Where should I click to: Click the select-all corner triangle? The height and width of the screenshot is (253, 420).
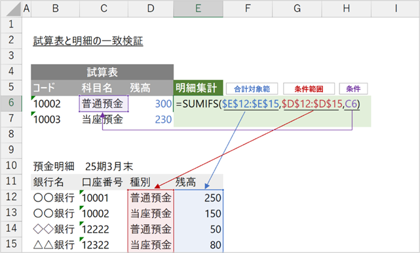(11, 8)
